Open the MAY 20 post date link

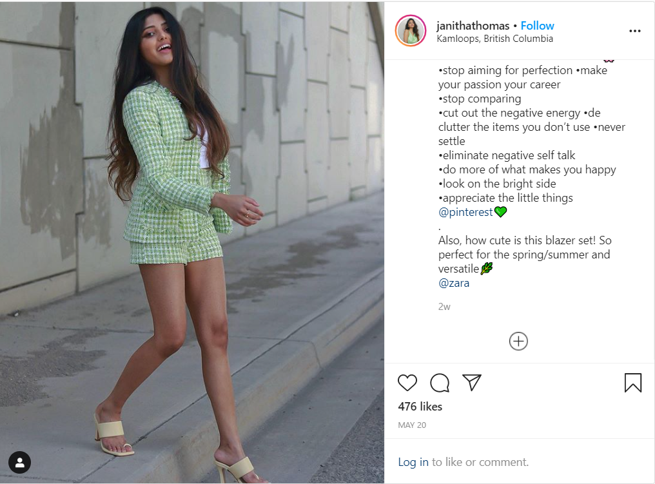pos(412,425)
